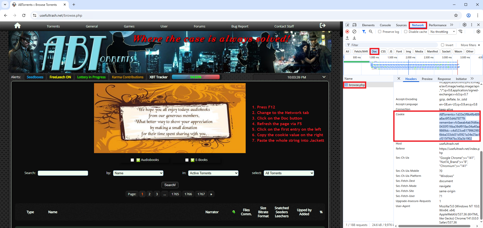
Task: Open the network conditions Wi-Fi icon
Action: pyautogui.click(x=461, y=32)
